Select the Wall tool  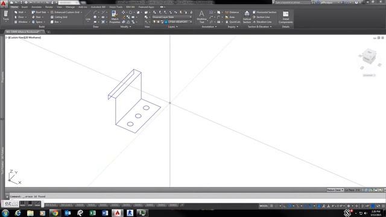click(x=19, y=12)
